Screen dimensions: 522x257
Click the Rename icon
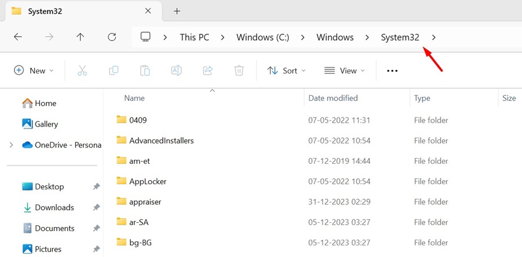[x=176, y=71]
